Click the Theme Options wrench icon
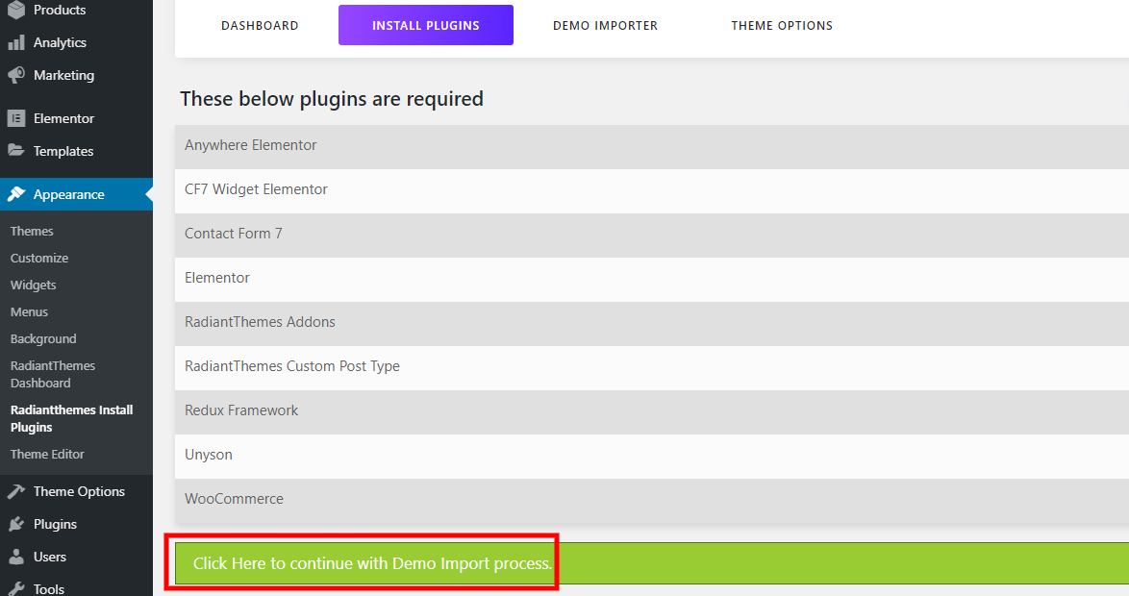 click(16, 491)
